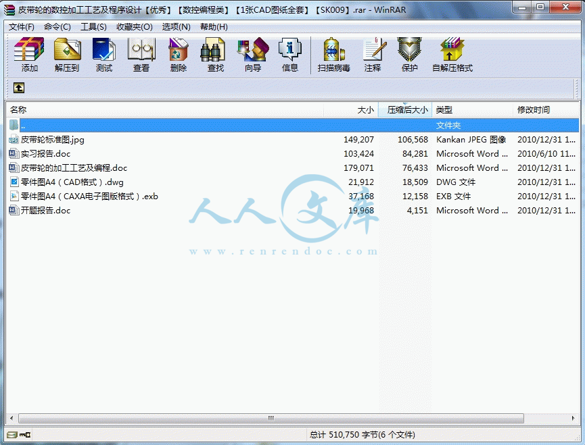Click the 文件夹 type cell of parent row
Screen dimensions: 585x445
coord(448,126)
